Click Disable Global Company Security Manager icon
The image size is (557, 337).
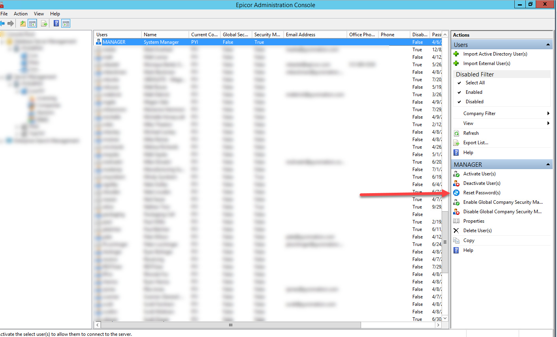coord(456,212)
